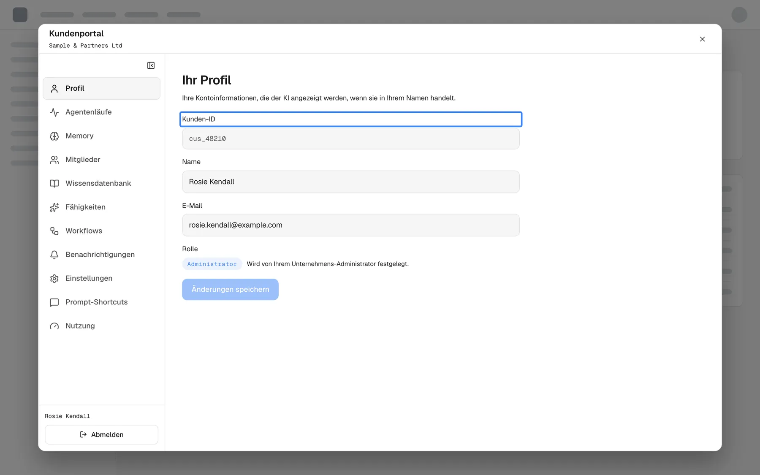
Task: Click the E-Mail input field
Action: 350,225
